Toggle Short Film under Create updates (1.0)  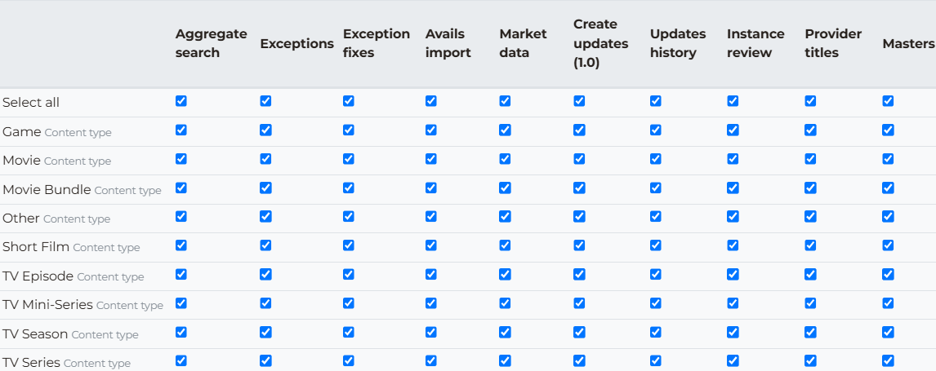point(579,245)
